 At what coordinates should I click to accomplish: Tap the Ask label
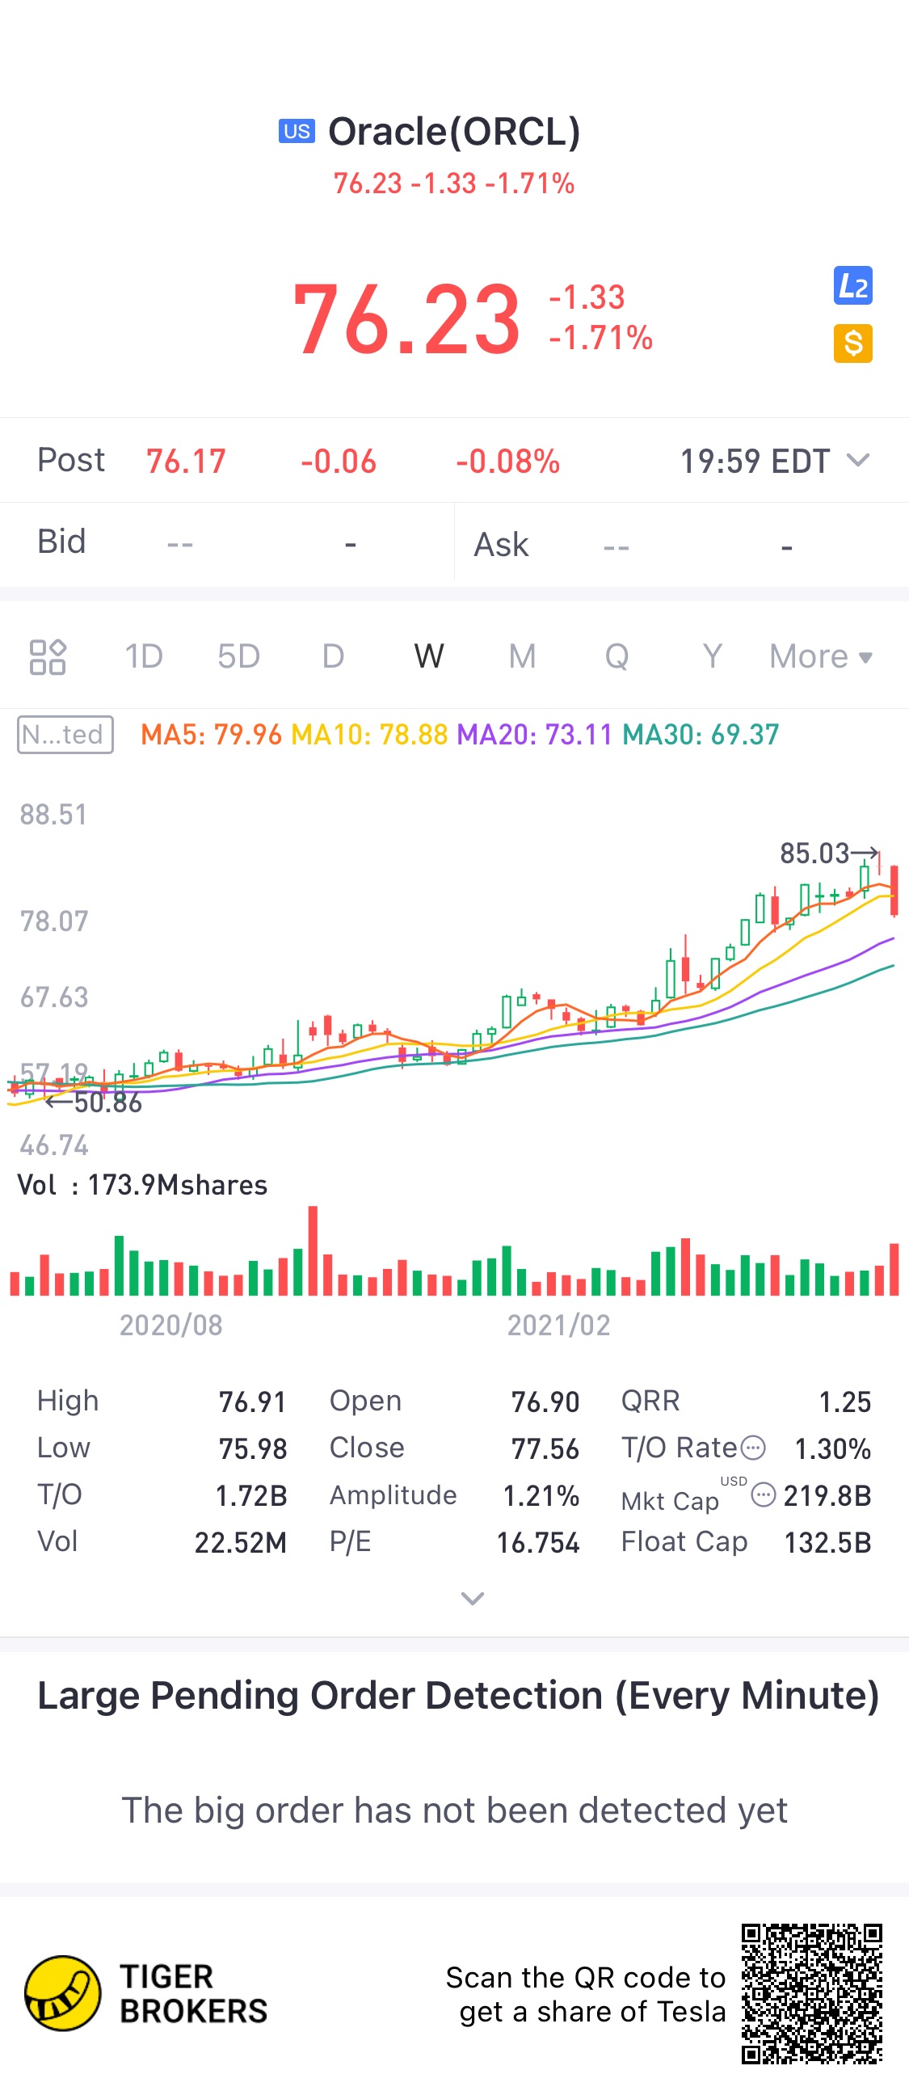click(x=501, y=545)
